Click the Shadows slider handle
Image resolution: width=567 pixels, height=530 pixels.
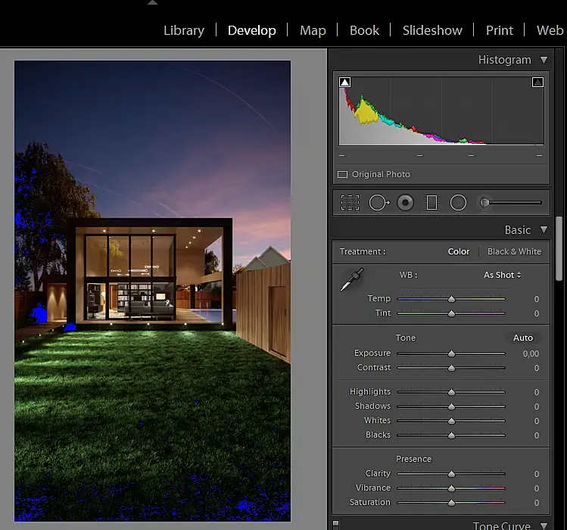(x=451, y=407)
